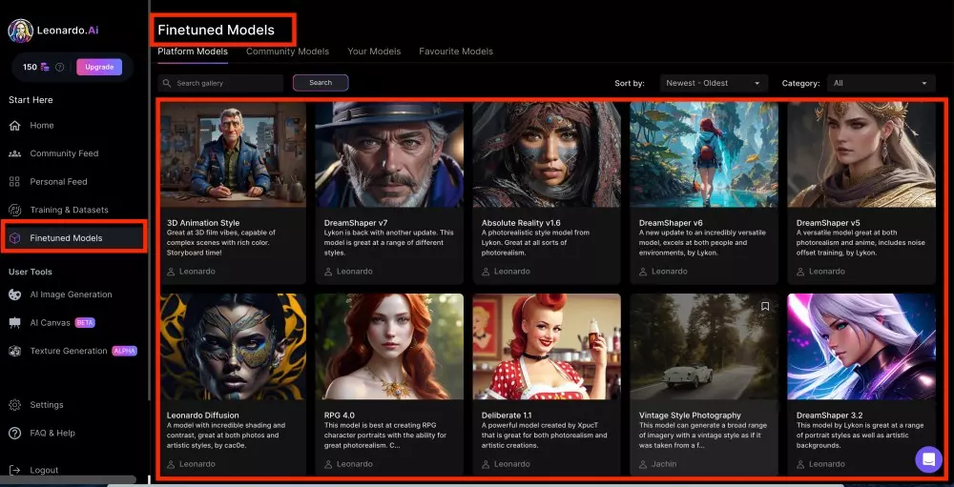Click the FAQ & Help question icon
This screenshot has height=487, width=954.
14,433
